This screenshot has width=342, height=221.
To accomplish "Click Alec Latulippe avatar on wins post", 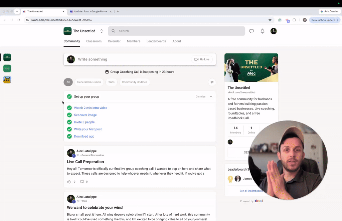I will tap(71, 199).
